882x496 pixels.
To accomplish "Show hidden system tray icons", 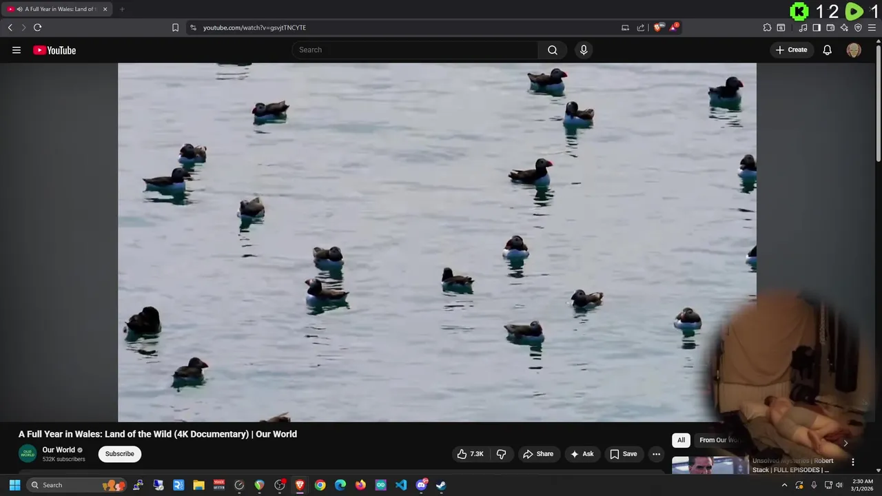I will pos(784,485).
